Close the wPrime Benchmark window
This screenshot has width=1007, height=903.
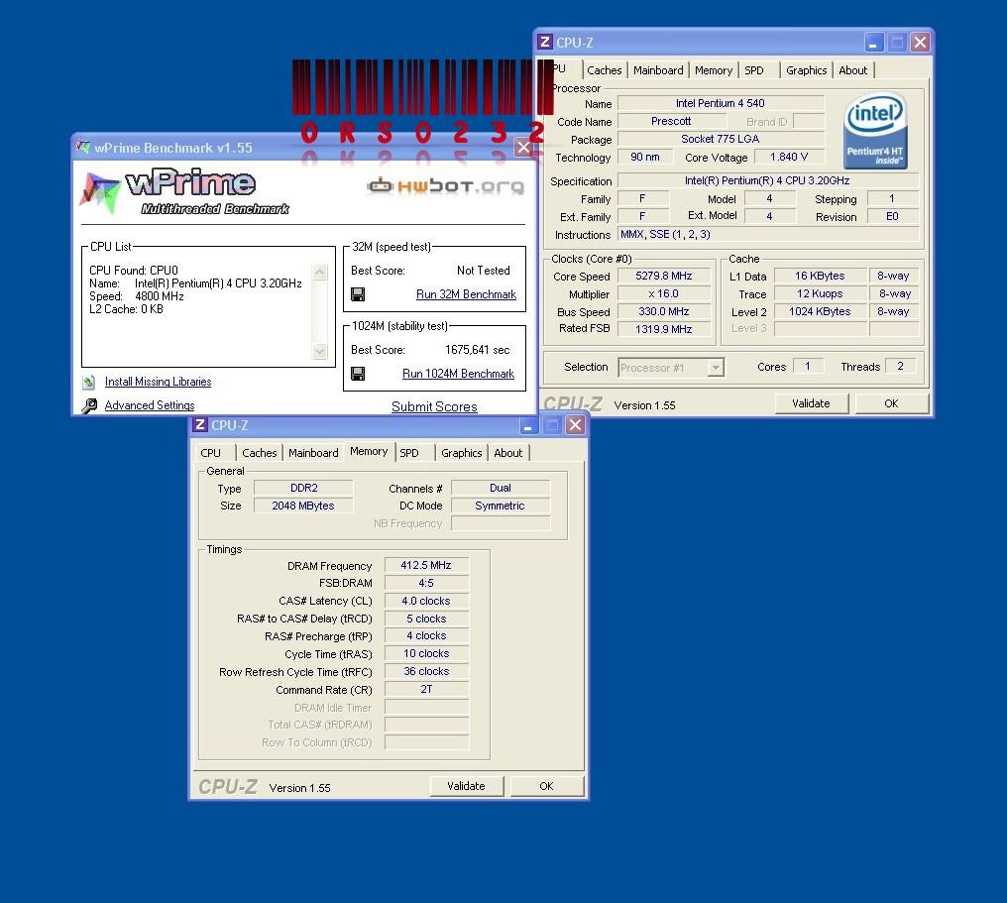523,147
